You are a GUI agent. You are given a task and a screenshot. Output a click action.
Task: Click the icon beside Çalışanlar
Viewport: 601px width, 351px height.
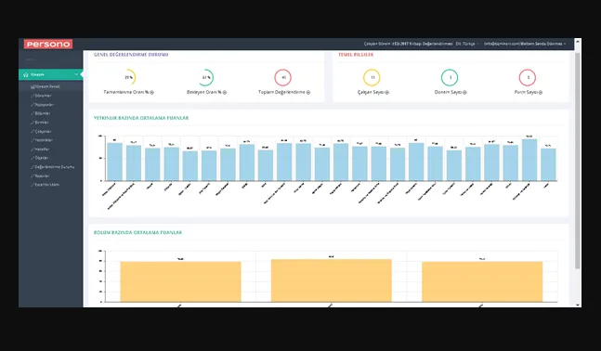coord(33,132)
